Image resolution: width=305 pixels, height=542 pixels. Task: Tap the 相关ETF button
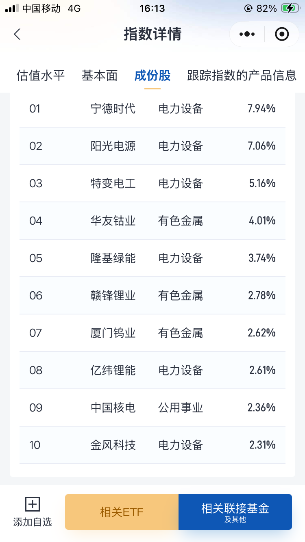point(122,512)
